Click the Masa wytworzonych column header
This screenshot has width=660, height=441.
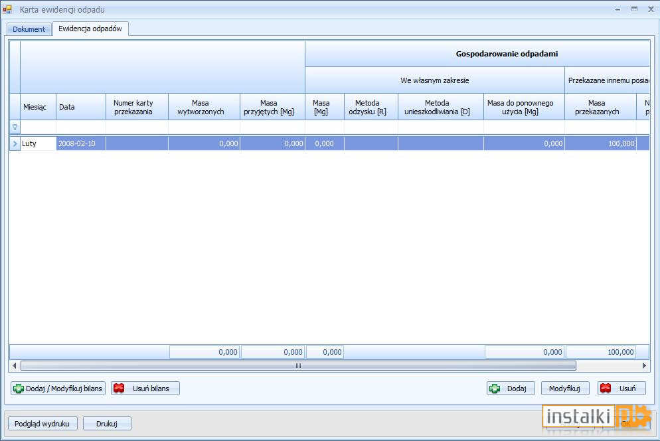point(204,107)
